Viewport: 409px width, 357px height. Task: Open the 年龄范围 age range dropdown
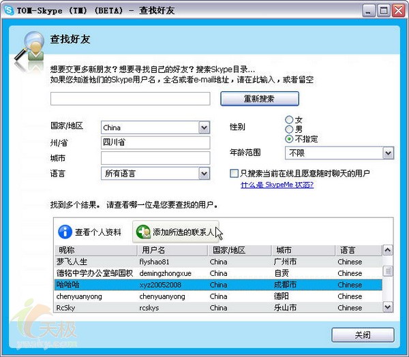point(388,153)
